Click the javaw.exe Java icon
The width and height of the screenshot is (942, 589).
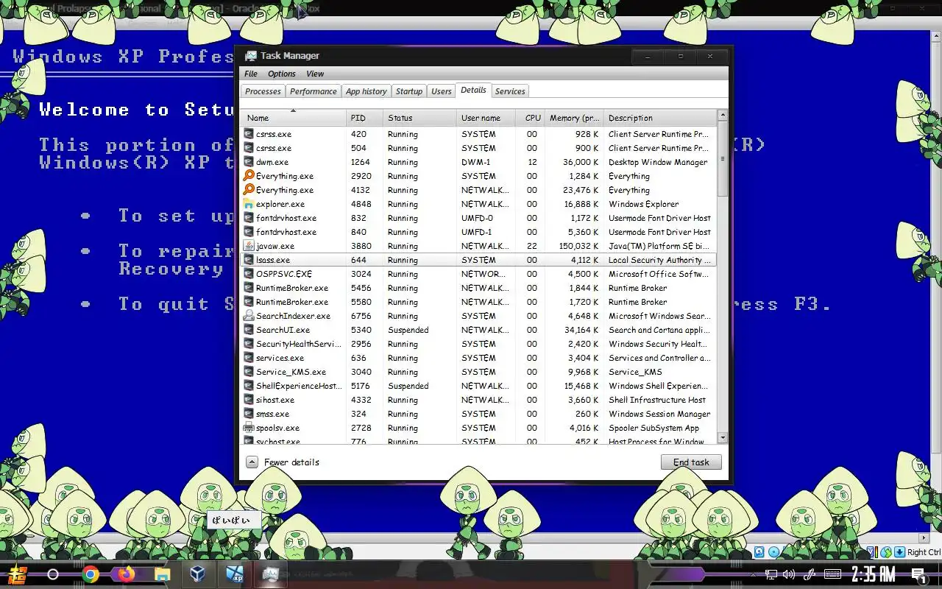(x=249, y=246)
